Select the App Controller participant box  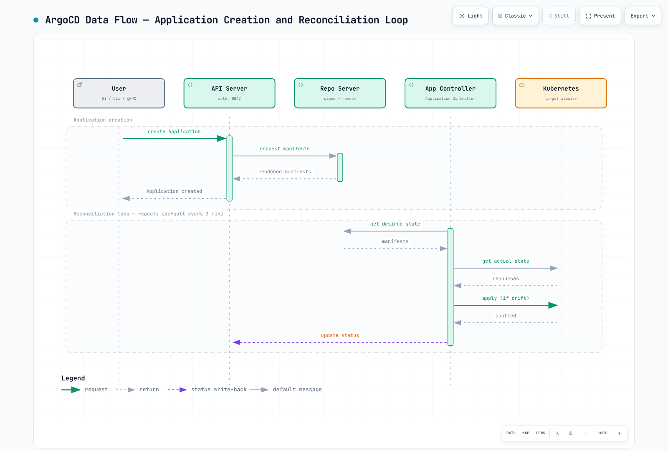pyautogui.click(x=450, y=93)
